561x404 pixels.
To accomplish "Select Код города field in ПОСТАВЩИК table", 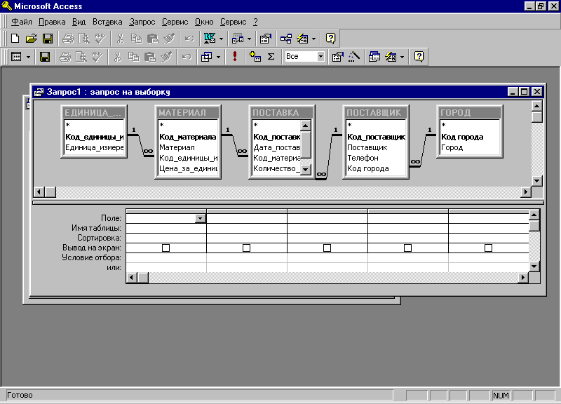I will (367, 168).
